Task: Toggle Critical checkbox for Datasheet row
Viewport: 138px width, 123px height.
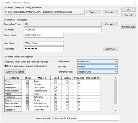Action: coord(67,110)
